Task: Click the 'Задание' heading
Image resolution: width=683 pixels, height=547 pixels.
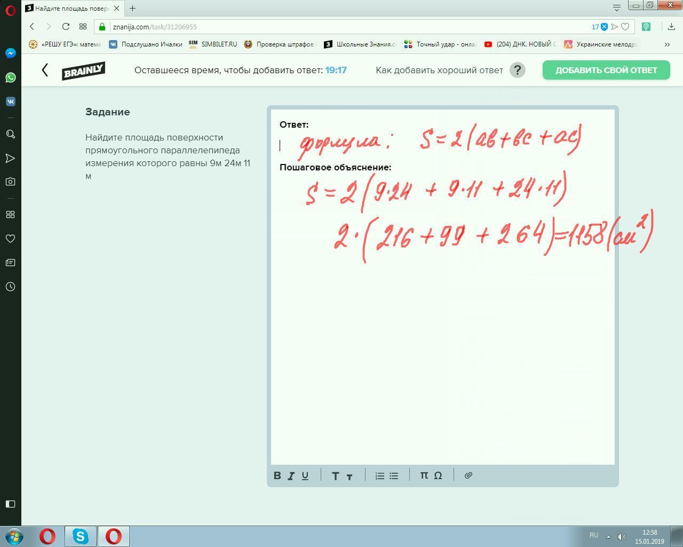Action: click(x=108, y=112)
